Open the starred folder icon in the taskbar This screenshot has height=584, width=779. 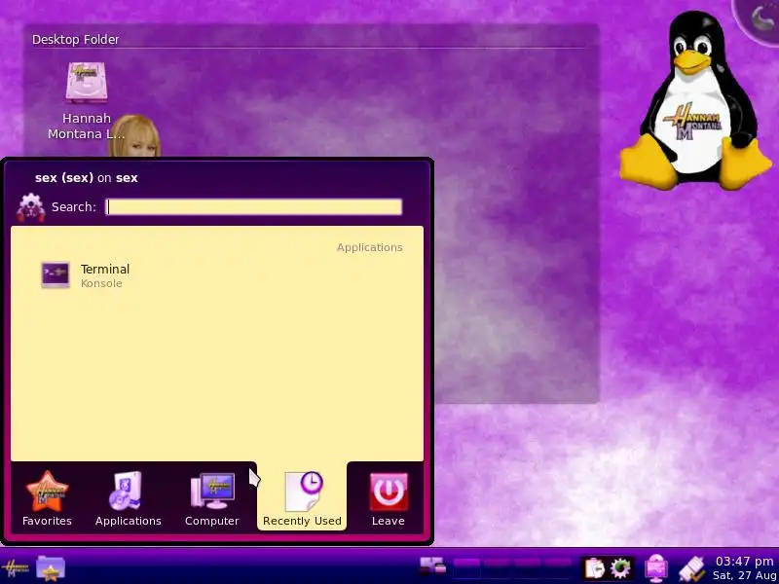51,567
